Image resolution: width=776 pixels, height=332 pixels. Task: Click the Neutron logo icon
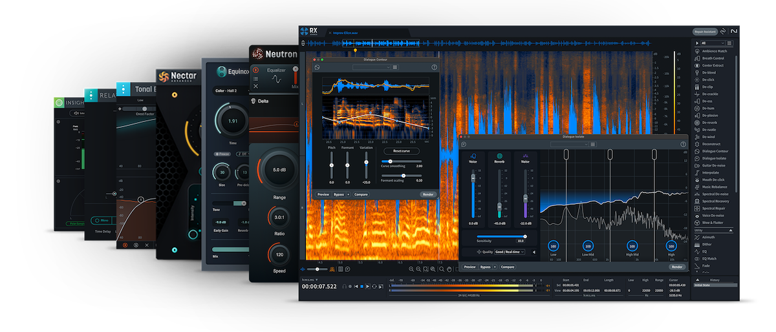coord(257,54)
